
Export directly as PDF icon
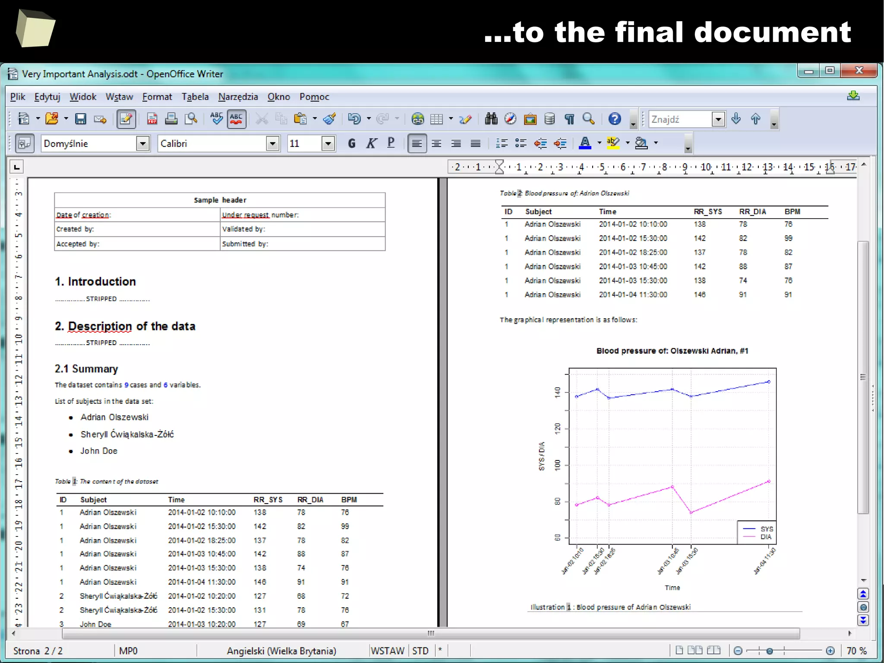(152, 119)
